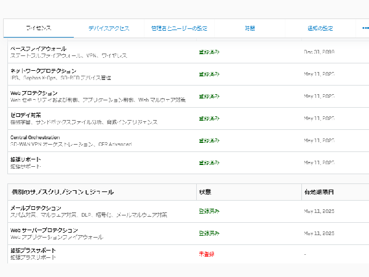
Task: Click the expiry date of Central Orchestration
Action: 319,140
